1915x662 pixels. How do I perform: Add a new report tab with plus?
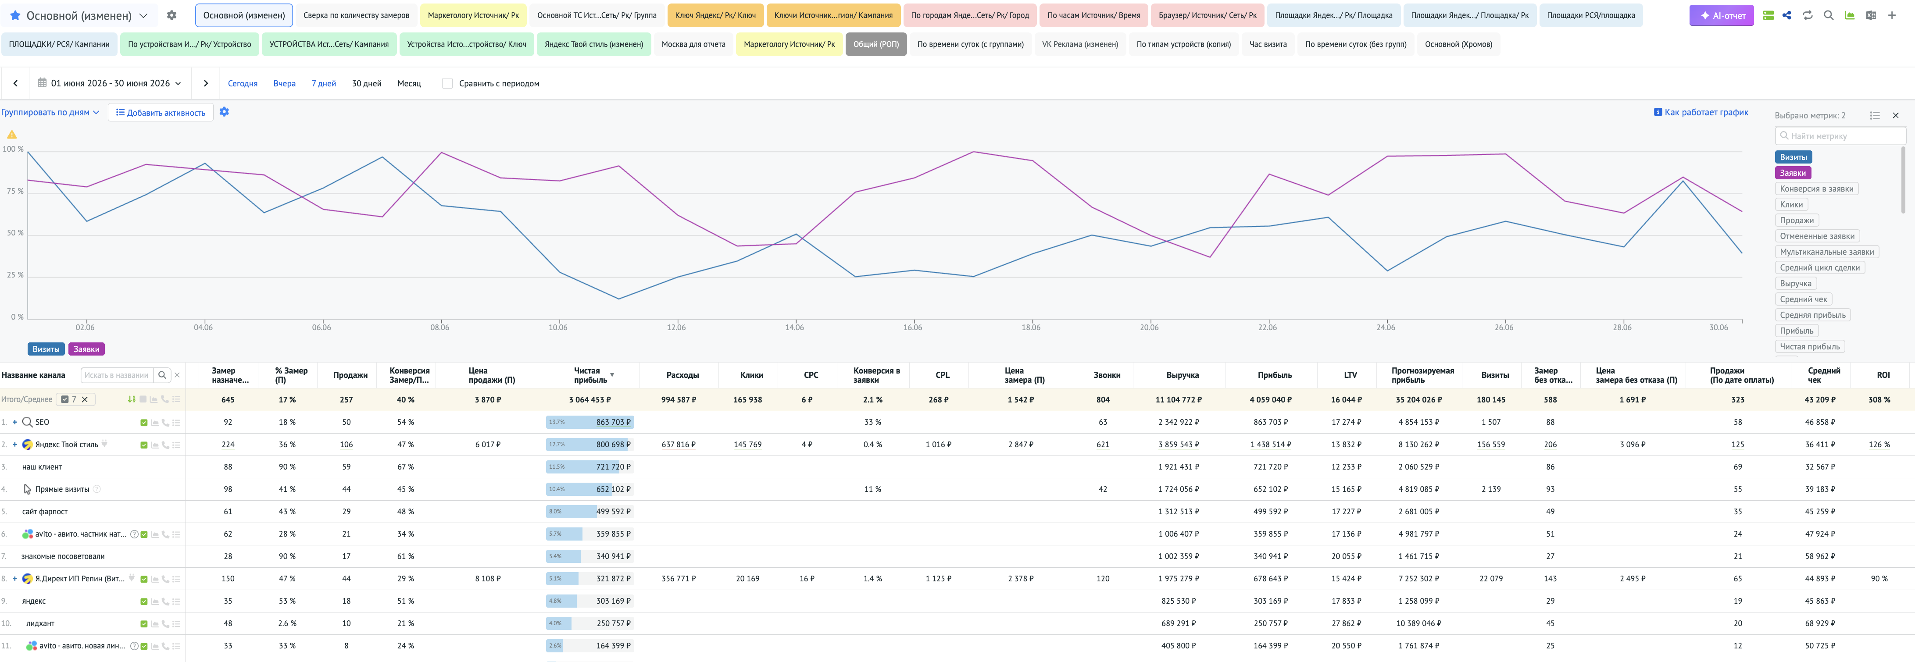(x=1892, y=15)
